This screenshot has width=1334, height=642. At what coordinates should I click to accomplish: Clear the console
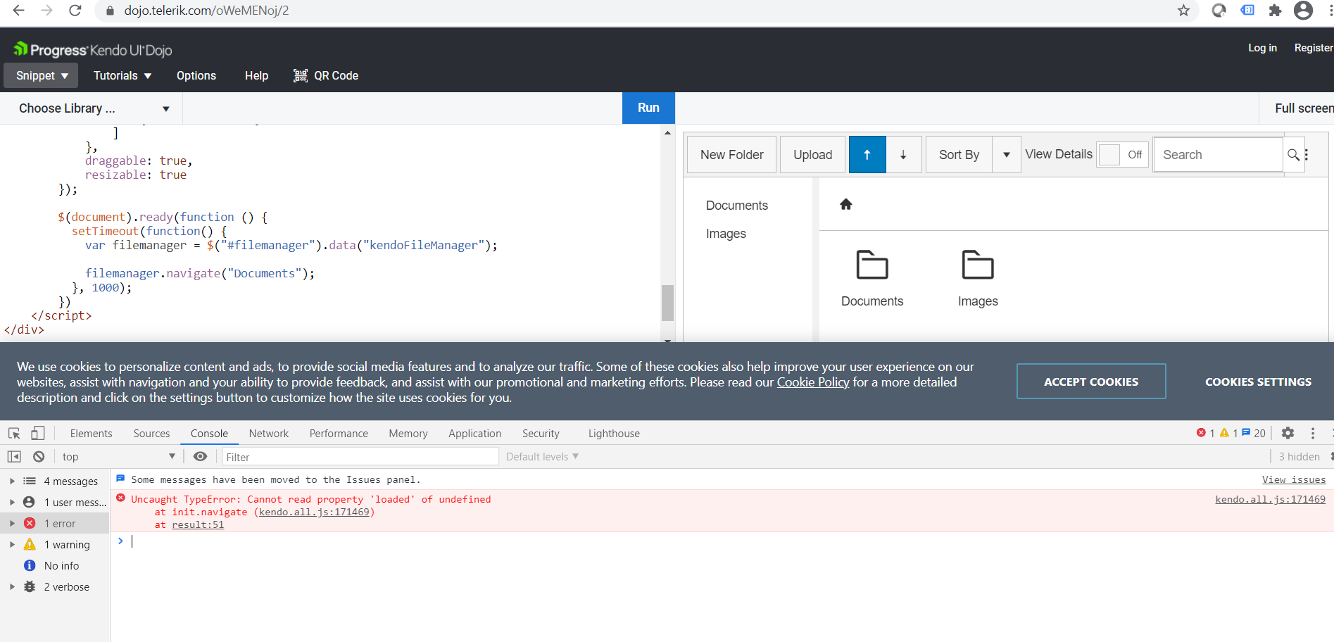pyautogui.click(x=39, y=457)
